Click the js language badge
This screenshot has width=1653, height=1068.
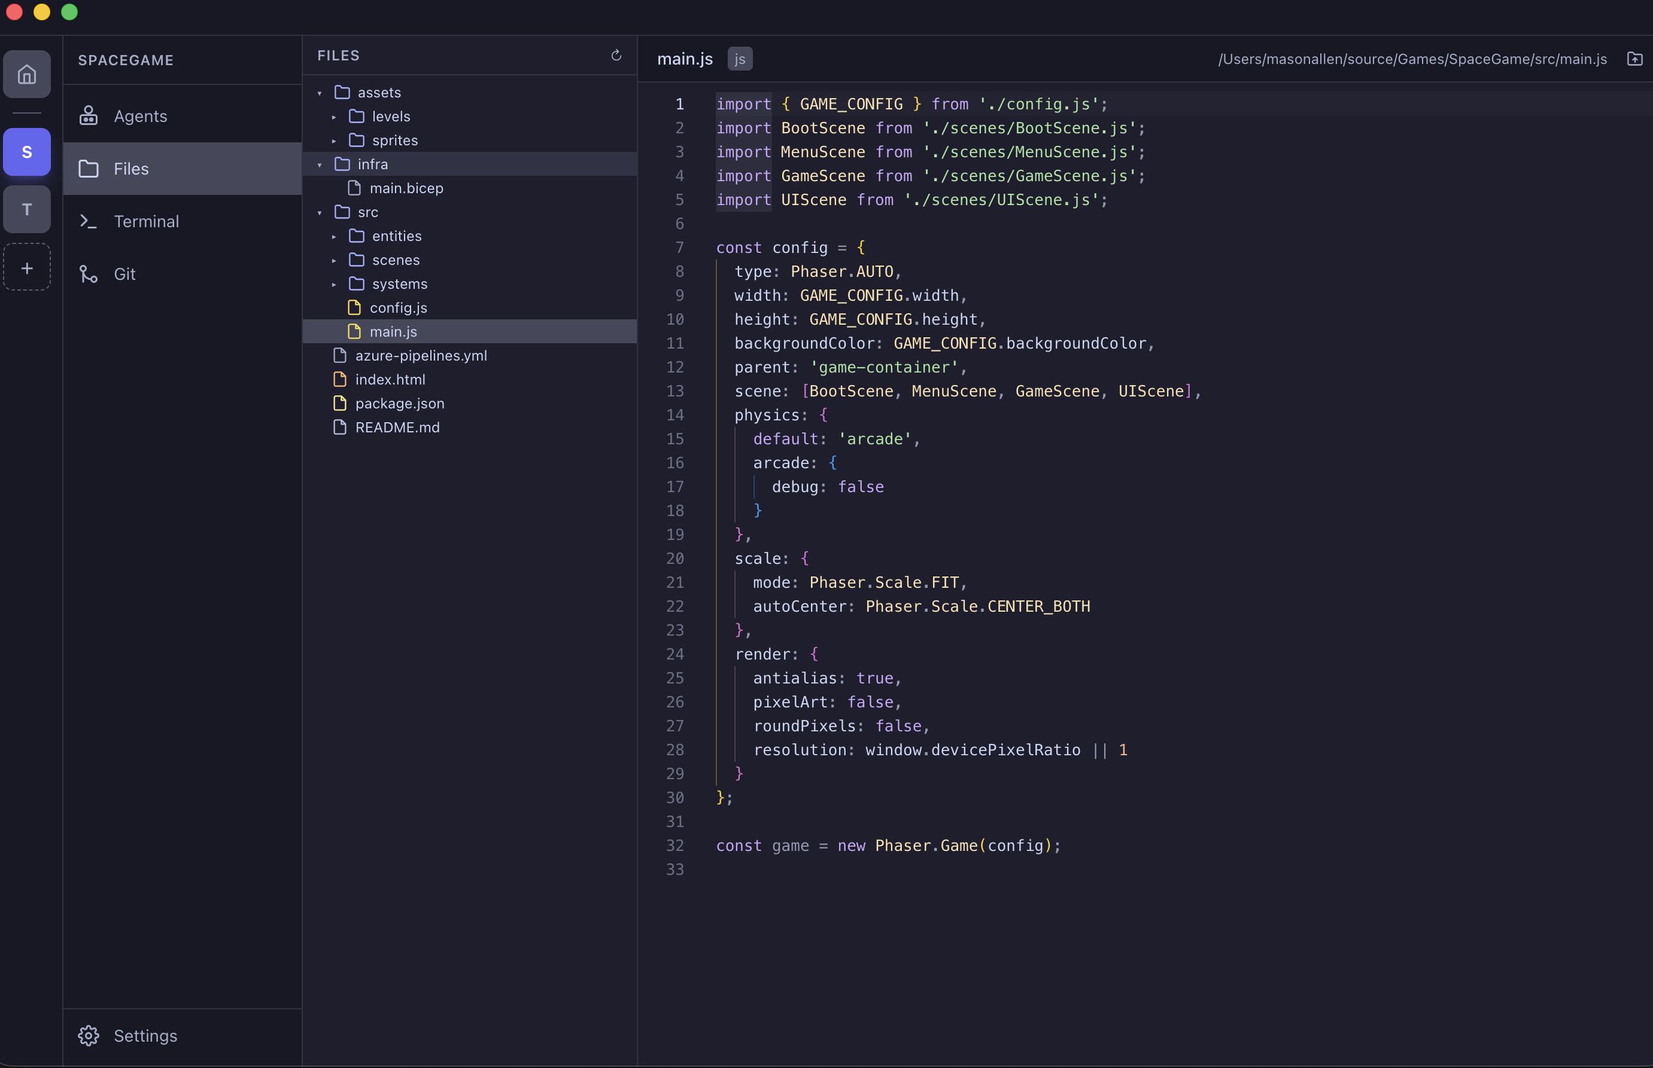tap(739, 58)
